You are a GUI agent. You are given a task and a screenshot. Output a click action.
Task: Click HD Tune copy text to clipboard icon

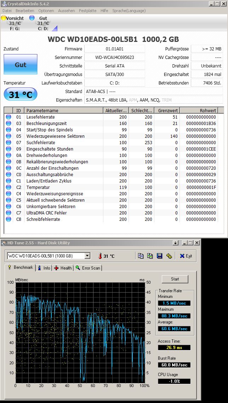point(141,256)
